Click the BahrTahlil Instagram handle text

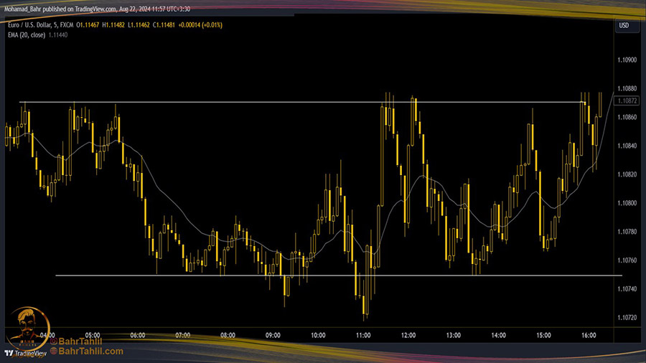[83, 341]
